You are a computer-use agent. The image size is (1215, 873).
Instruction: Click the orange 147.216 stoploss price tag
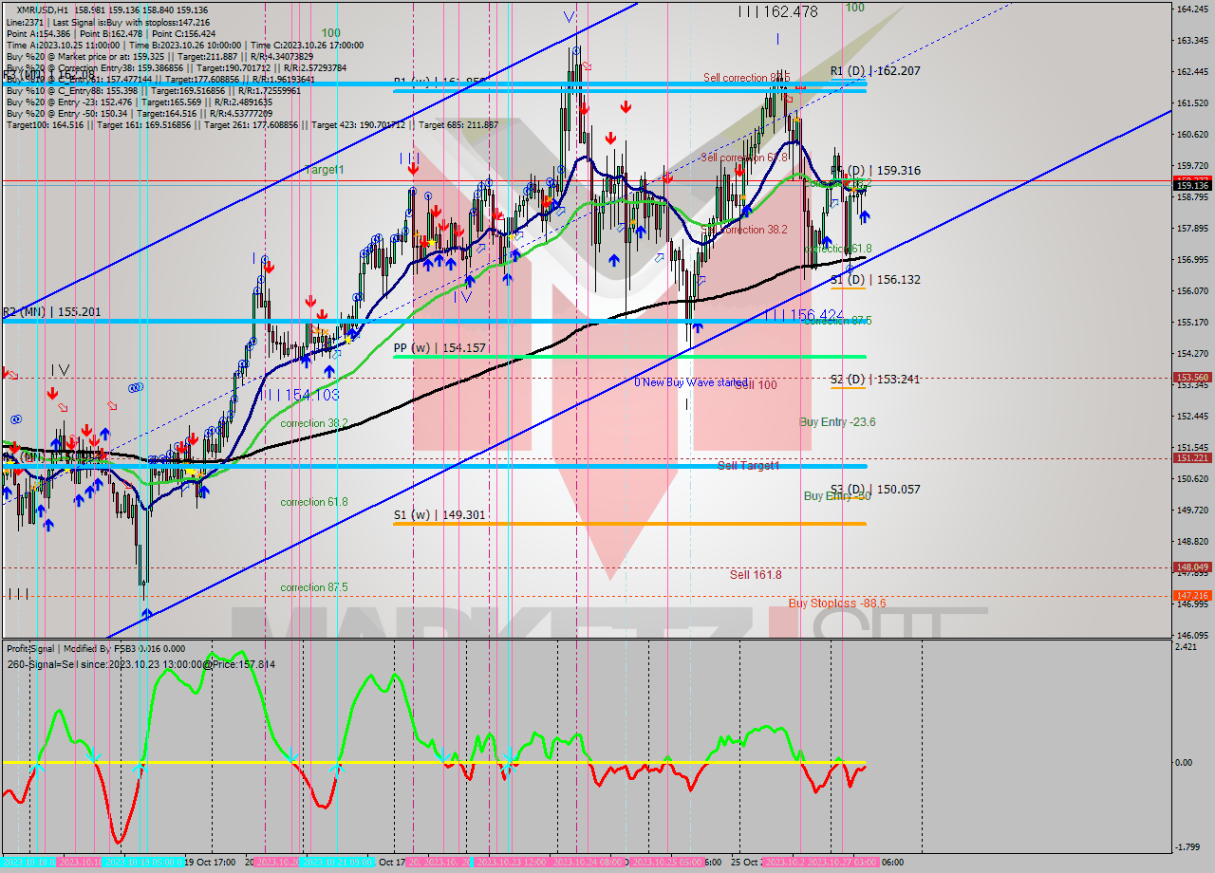pyautogui.click(x=1192, y=596)
